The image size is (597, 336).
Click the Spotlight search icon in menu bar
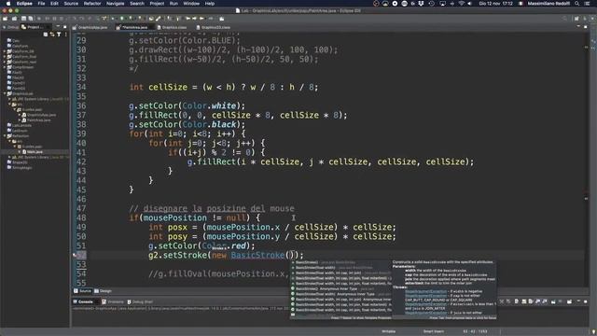pyautogui.click(x=577, y=4)
